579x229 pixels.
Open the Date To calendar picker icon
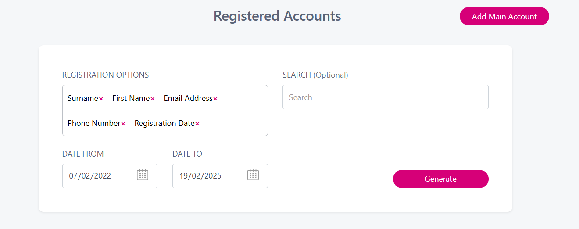click(x=253, y=175)
